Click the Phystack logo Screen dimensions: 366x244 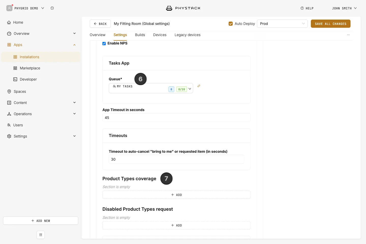click(183, 8)
